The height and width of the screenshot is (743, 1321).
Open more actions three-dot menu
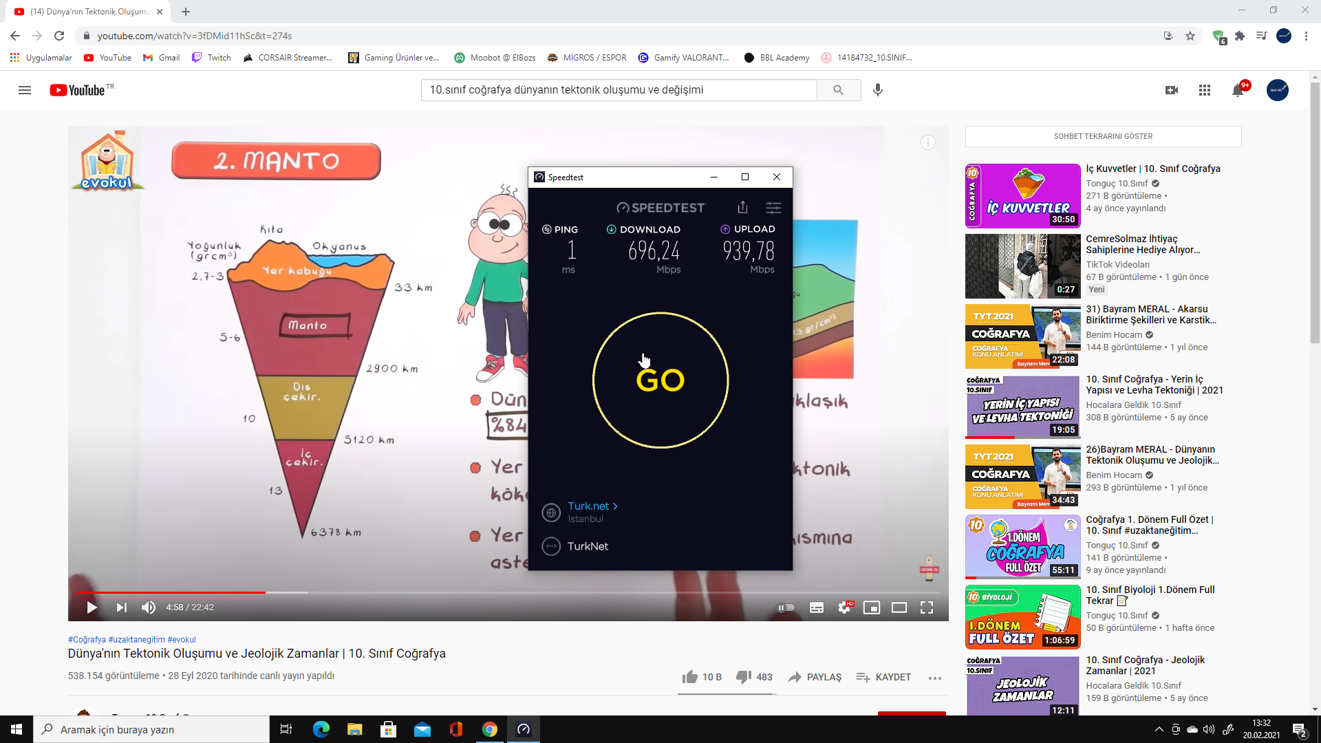tap(934, 678)
